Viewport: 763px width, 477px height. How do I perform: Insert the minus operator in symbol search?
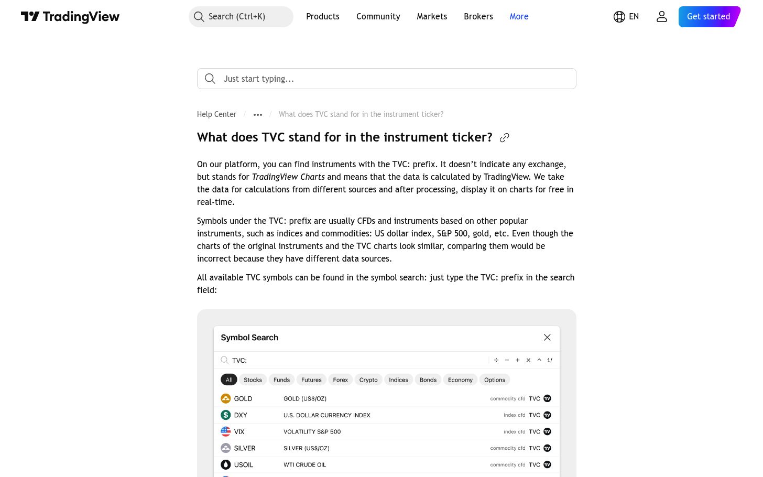(x=507, y=360)
